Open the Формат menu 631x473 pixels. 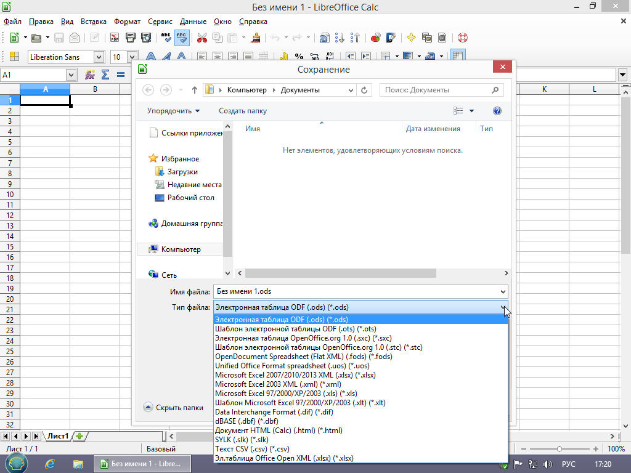click(x=127, y=22)
